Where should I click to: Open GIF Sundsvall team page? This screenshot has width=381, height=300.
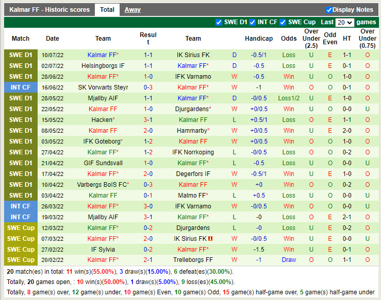click(103, 163)
